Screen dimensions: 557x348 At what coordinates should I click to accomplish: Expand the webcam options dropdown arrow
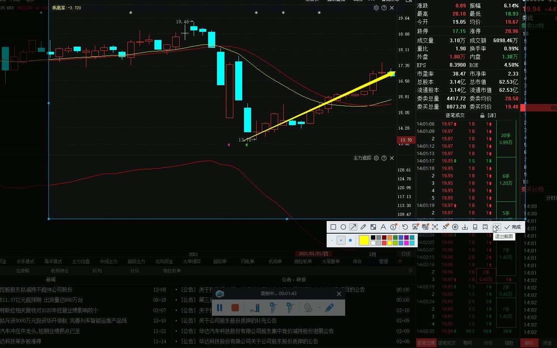(319, 308)
